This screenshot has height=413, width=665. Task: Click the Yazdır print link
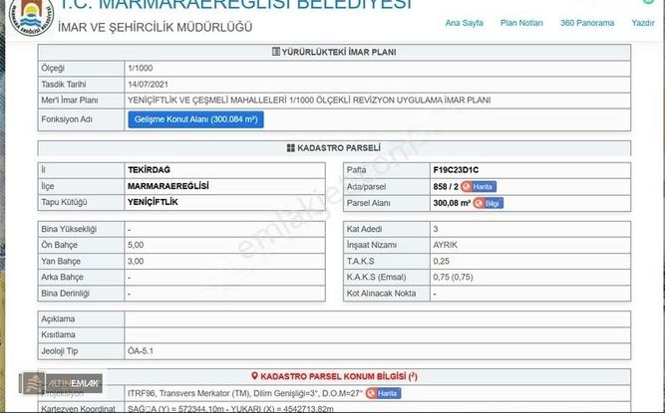642,22
